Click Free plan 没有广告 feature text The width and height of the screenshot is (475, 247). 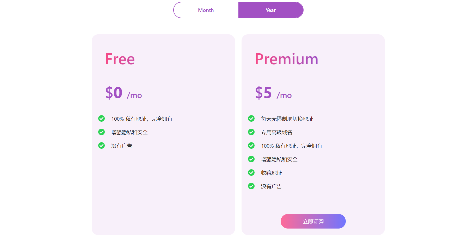click(x=121, y=146)
